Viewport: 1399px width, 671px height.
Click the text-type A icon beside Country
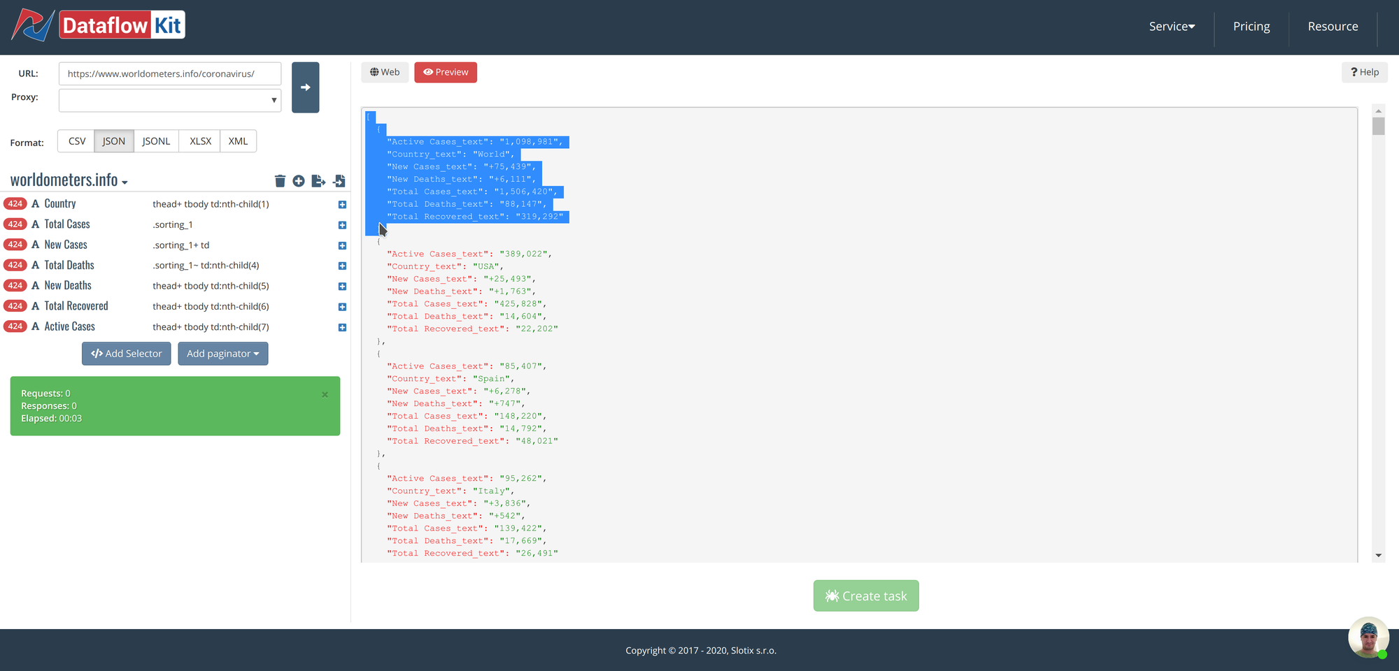36,204
